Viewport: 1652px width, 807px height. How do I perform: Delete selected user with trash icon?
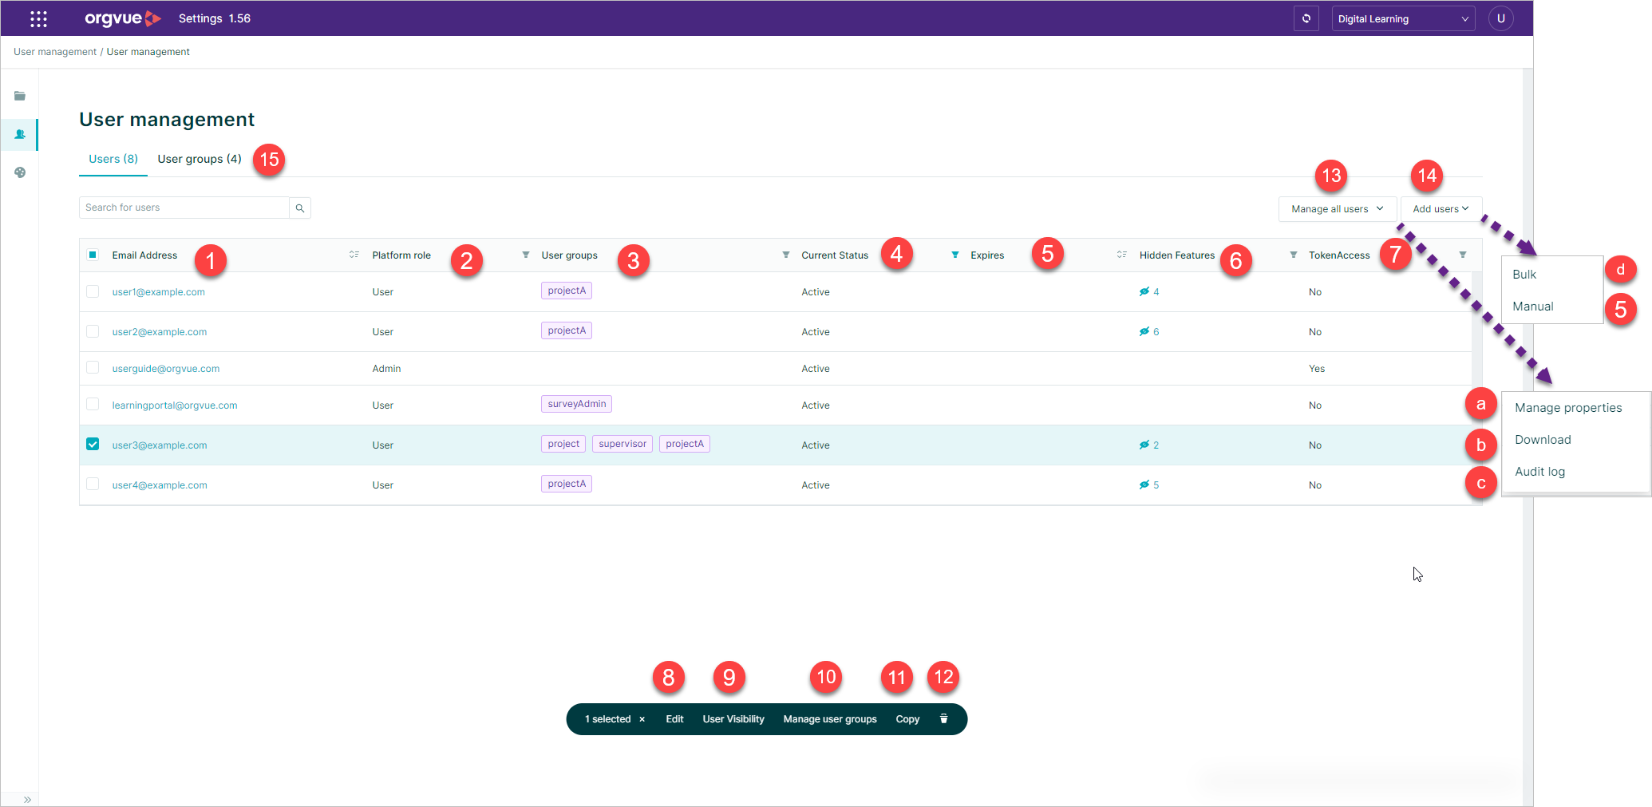click(943, 718)
